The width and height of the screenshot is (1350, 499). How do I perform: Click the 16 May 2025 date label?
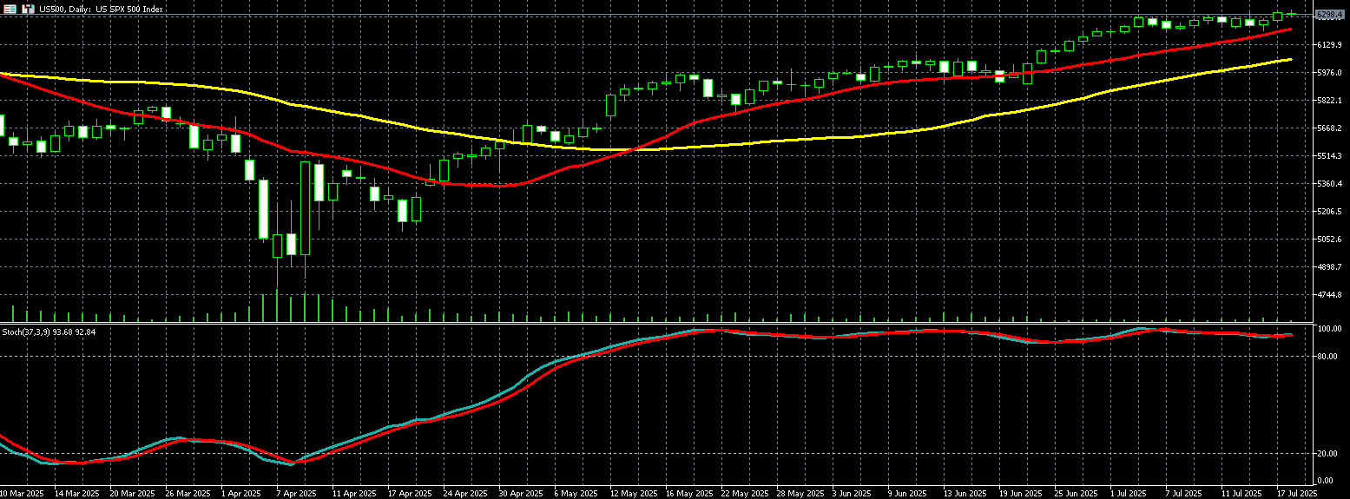[688, 492]
